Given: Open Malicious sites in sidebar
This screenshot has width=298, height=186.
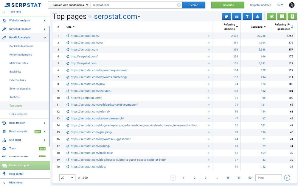Looking at the screenshot, I should 18,63.
